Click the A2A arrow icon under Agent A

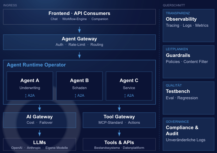26,96
